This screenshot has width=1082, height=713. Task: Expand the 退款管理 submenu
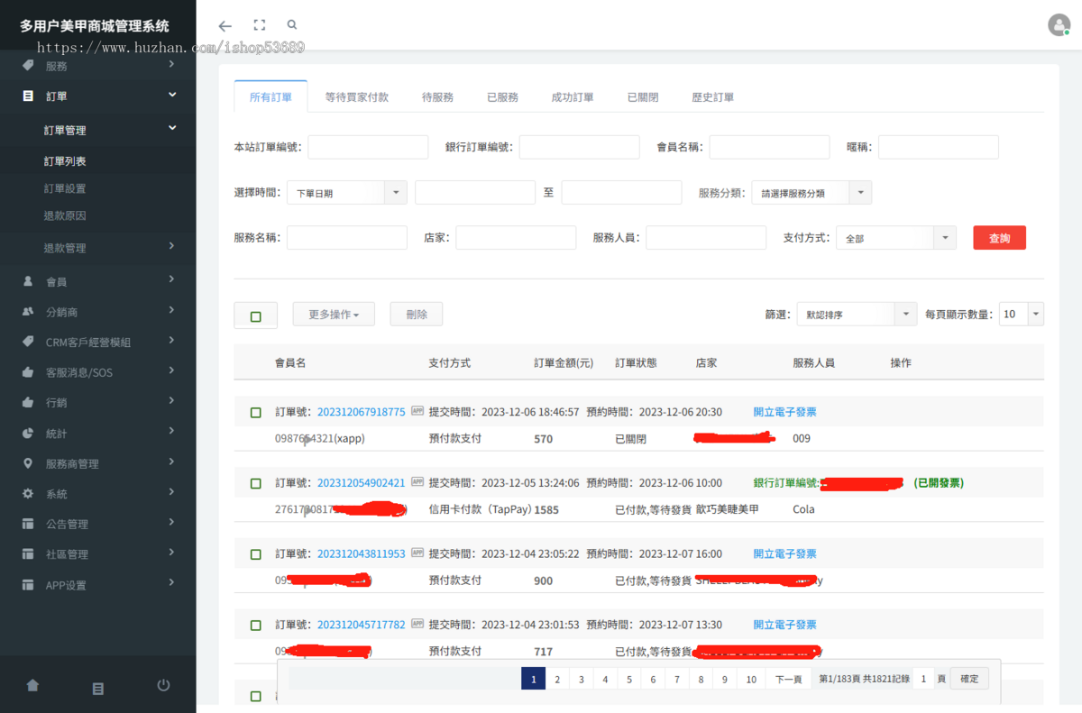pyautogui.click(x=172, y=246)
